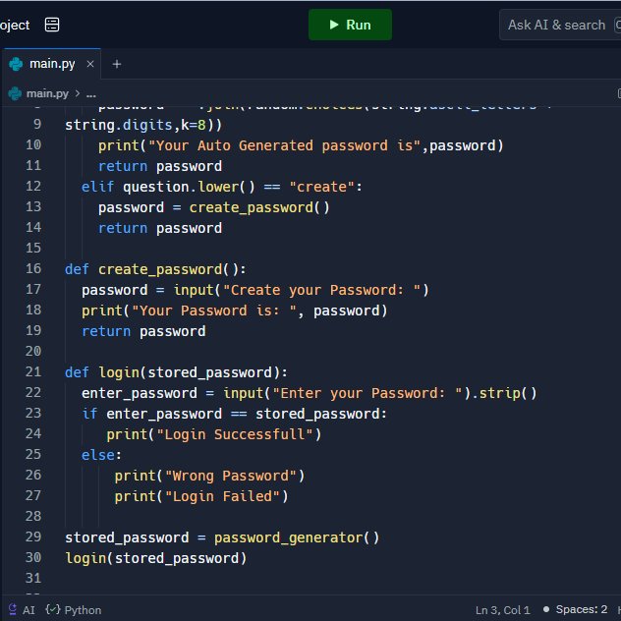Click line number 29 in the gutter

(x=33, y=536)
